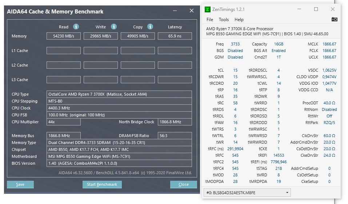Click tREFI (ns) value 7796,946
This screenshot has width=348, height=204.
click(279, 162)
